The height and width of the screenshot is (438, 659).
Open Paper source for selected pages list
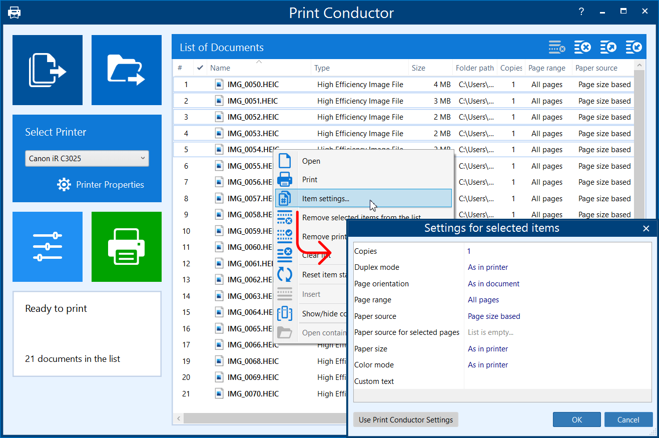(x=490, y=332)
